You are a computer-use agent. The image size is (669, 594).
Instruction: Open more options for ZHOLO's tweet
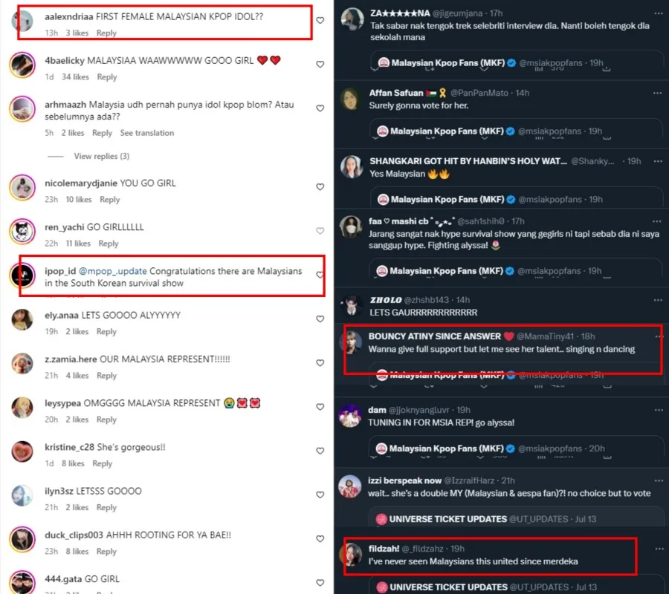click(657, 300)
